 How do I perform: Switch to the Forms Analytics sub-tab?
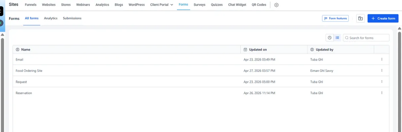[x=51, y=18]
